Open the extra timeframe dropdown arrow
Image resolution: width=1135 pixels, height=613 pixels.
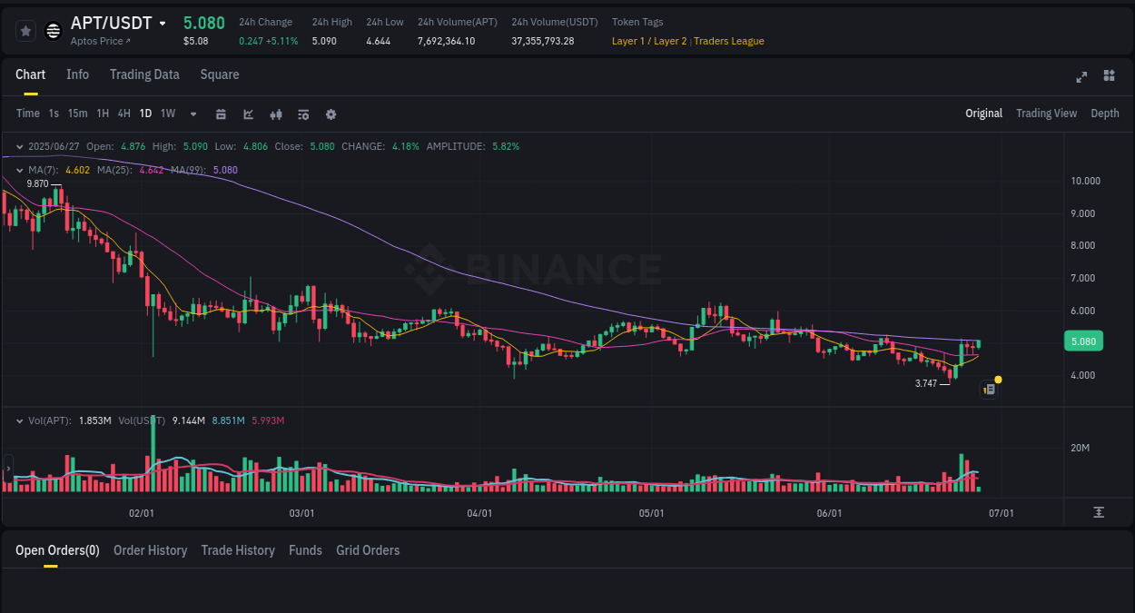(x=192, y=114)
